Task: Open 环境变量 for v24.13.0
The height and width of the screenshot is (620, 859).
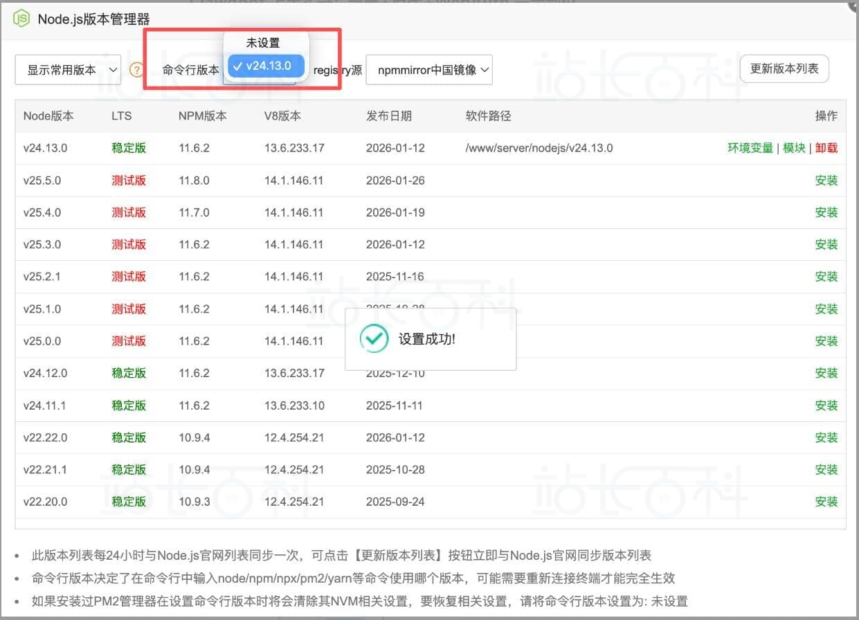Action: 750,148
